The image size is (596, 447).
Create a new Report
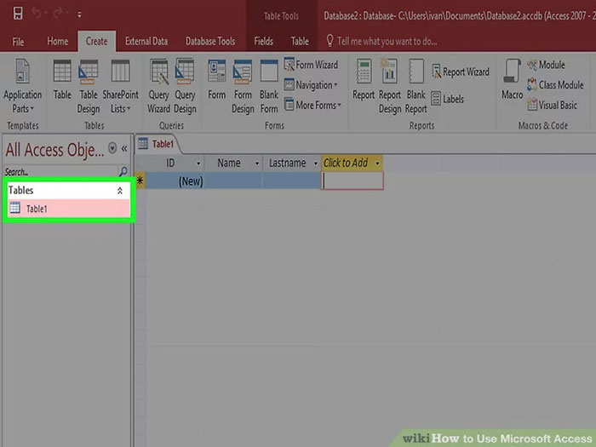[364, 81]
